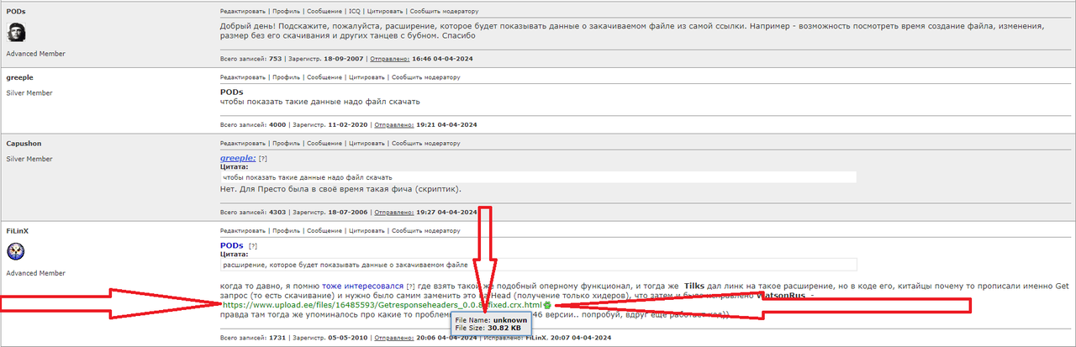The height and width of the screenshot is (347, 1076).
Task: Click Сообщить модератору in the greeple post
Action: (x=425, y=77)
